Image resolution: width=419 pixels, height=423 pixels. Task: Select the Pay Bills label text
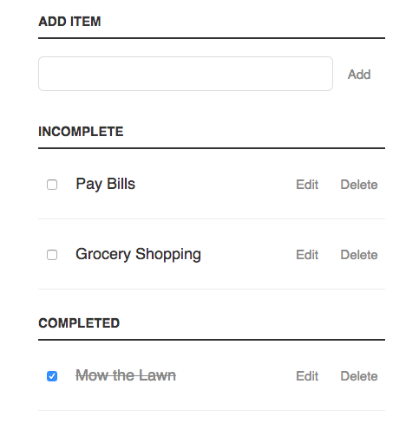(105, 184)
